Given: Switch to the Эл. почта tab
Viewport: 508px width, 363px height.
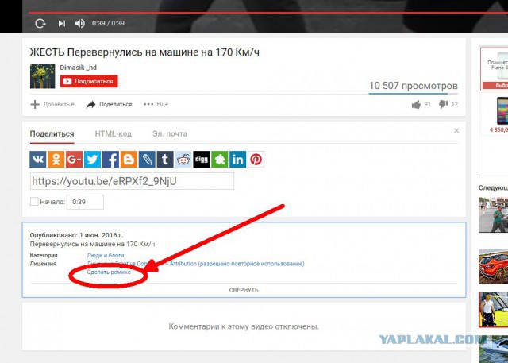Looking at the screenshot, I should (170, 134).
